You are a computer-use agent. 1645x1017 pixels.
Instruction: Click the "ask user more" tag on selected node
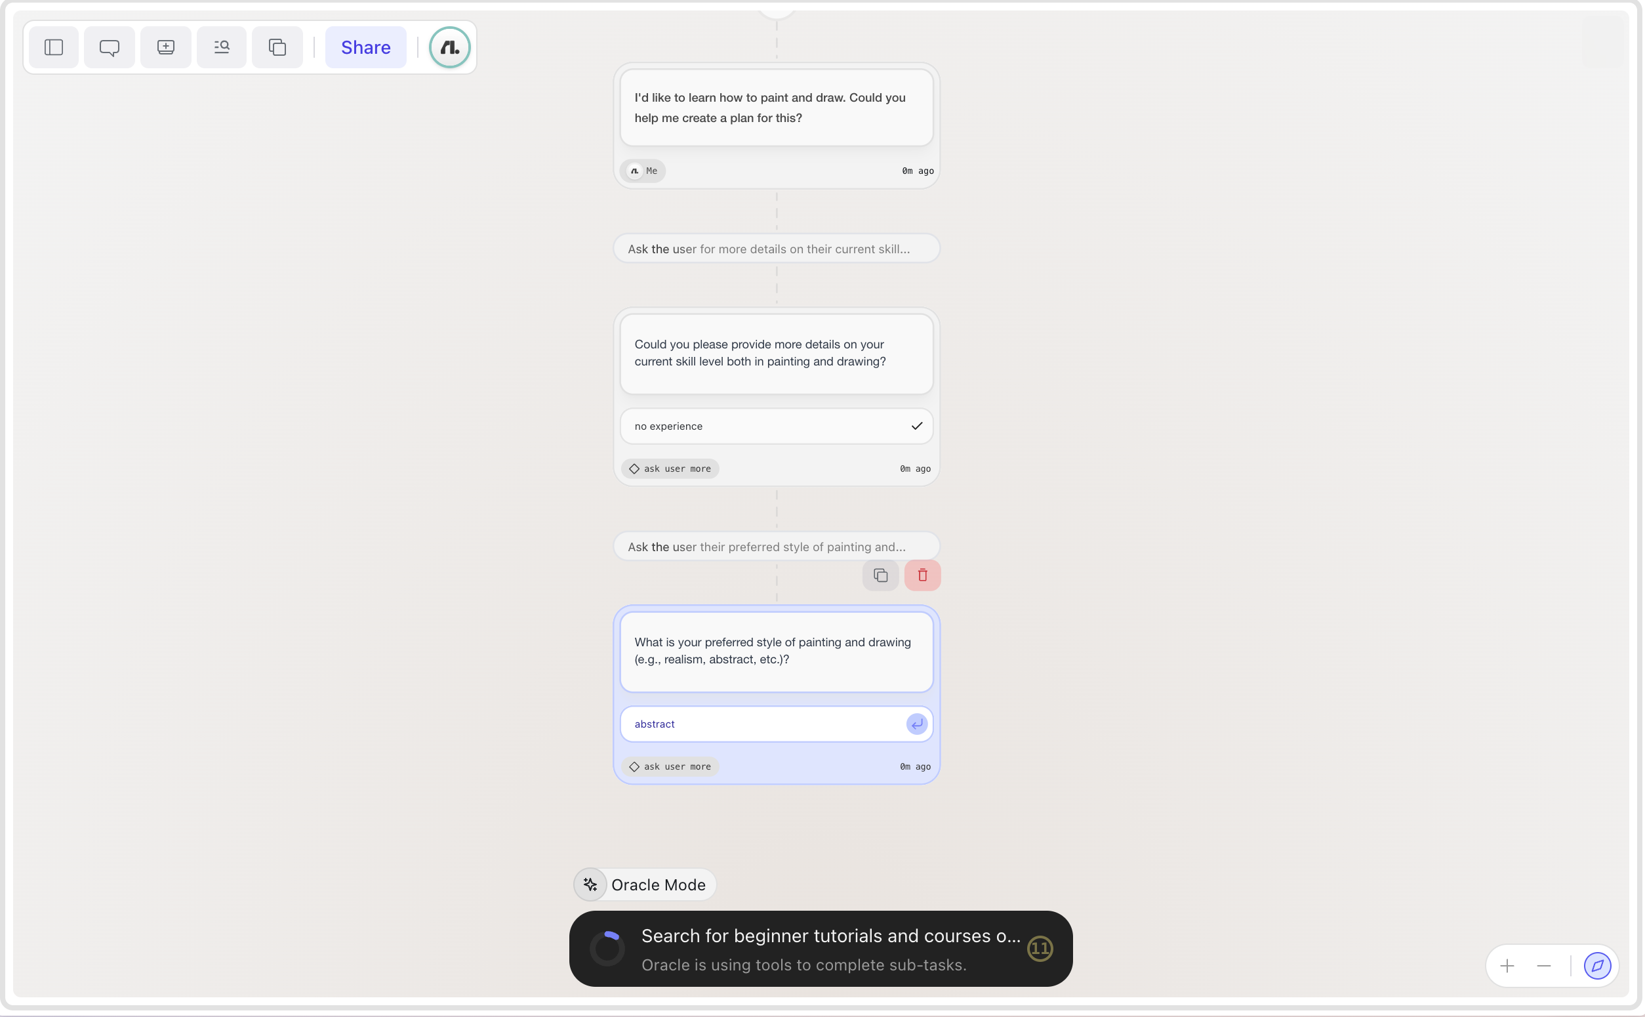(x=671, y=767)
